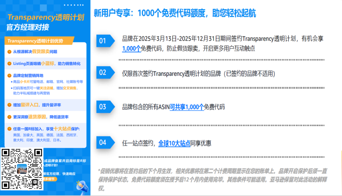Click the orange bullet beside 增加留评入口

click(9, 105)
